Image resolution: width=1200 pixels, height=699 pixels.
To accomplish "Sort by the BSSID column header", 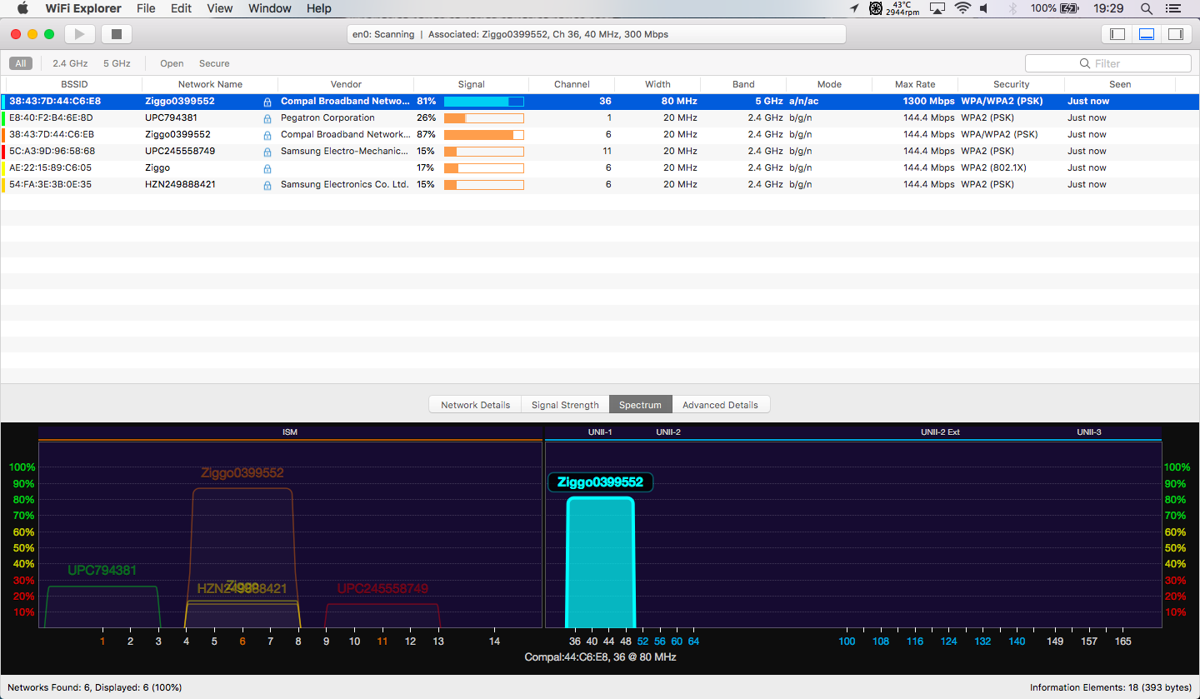I will coord(74,84).
